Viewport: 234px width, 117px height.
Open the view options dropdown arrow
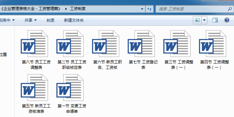pos(205,20)
